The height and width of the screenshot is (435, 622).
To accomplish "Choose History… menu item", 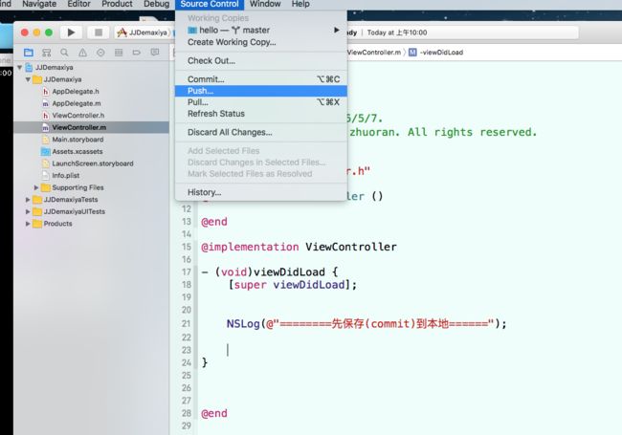I will [x=261, y=192].
